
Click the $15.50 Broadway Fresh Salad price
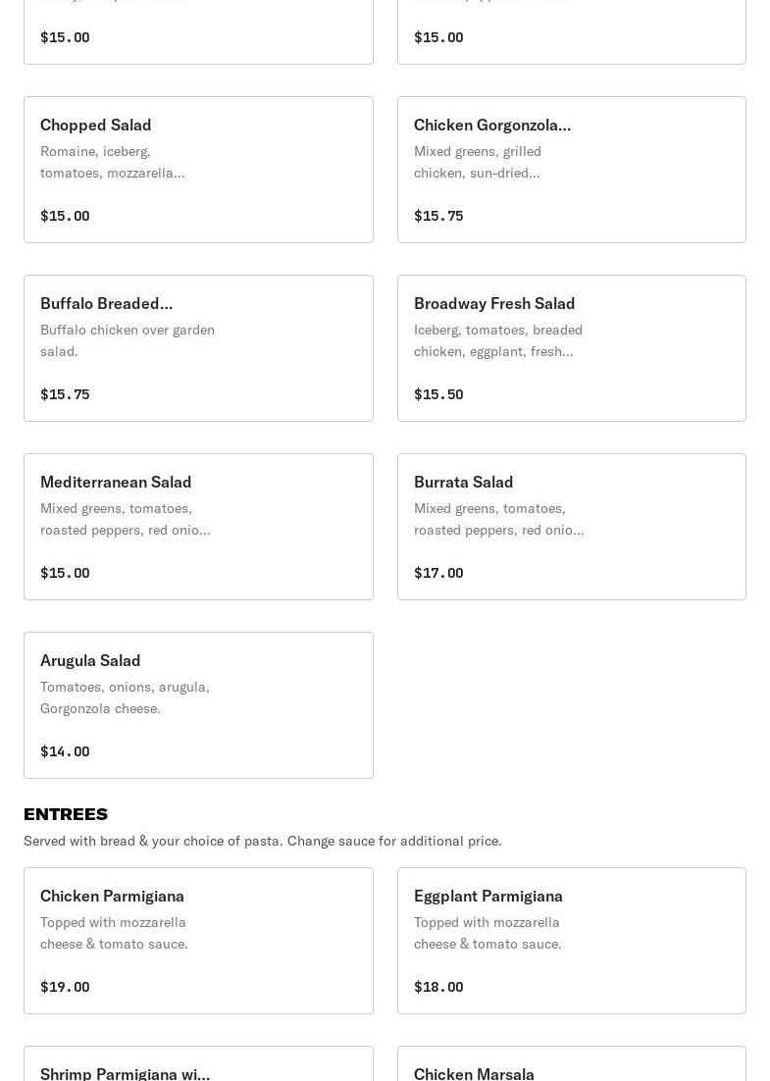click(438, 394)
